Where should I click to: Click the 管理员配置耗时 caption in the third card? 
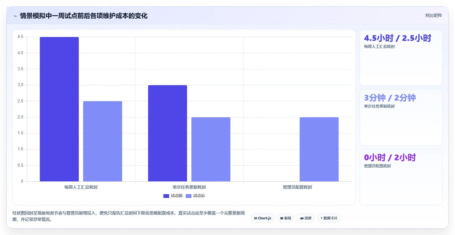(x=377, y=166)
